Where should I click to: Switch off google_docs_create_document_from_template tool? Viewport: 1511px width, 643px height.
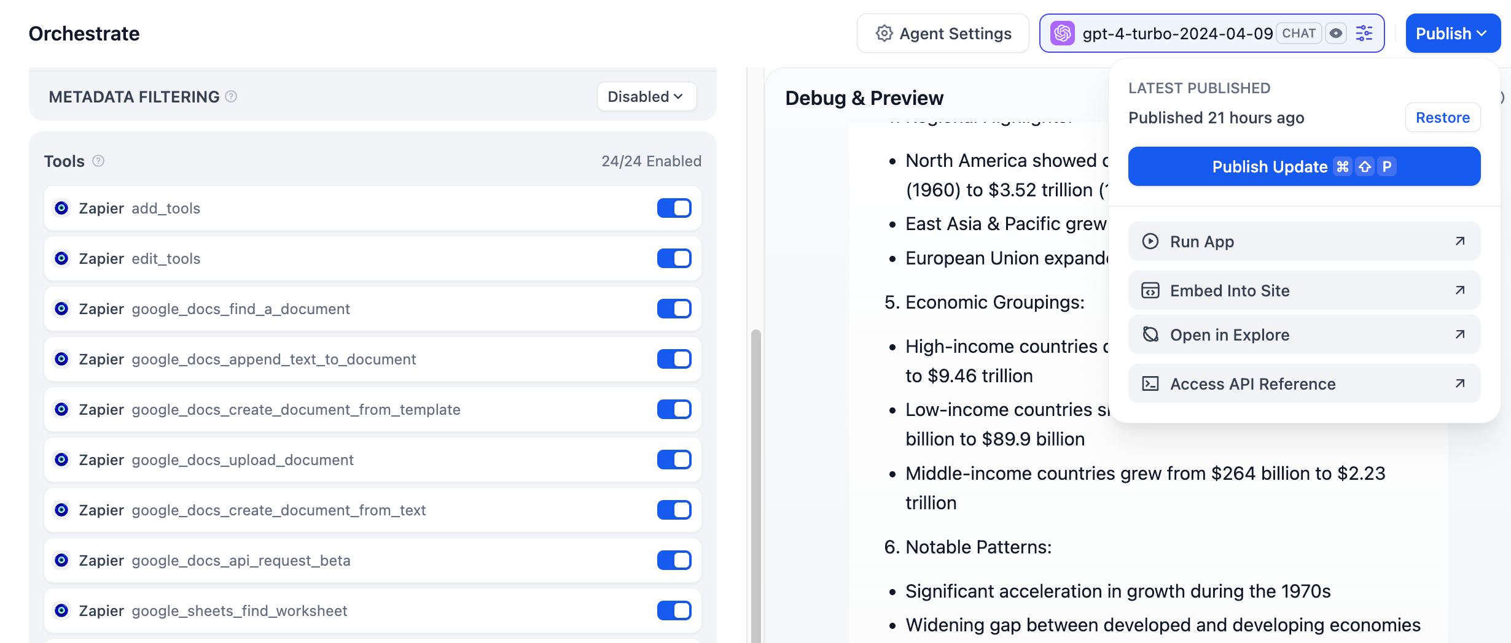coord(674,409)
